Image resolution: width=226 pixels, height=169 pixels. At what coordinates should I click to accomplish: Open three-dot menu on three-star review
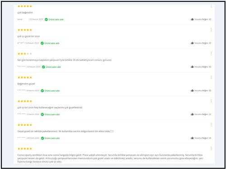[211, 53]
